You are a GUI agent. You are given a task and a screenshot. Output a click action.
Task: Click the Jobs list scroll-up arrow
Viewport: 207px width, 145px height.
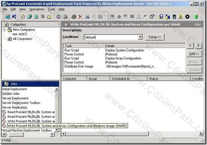click(x=57, y=89)
